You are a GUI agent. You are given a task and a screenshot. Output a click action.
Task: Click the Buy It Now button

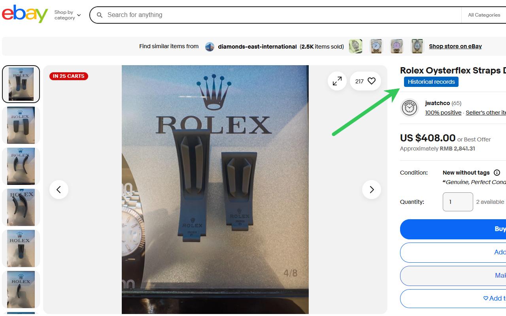tap(453, 229)
